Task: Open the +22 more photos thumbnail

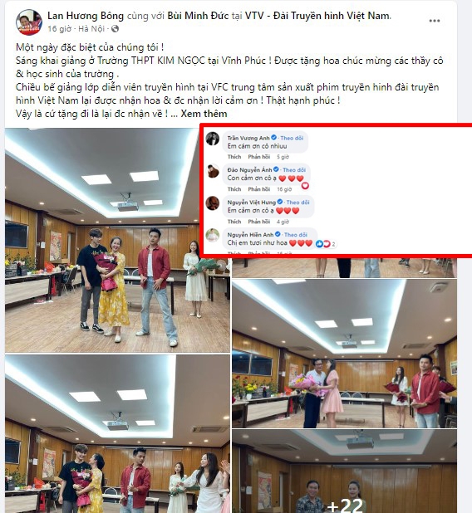Action: pyautogui.click(x=344, y=471)
